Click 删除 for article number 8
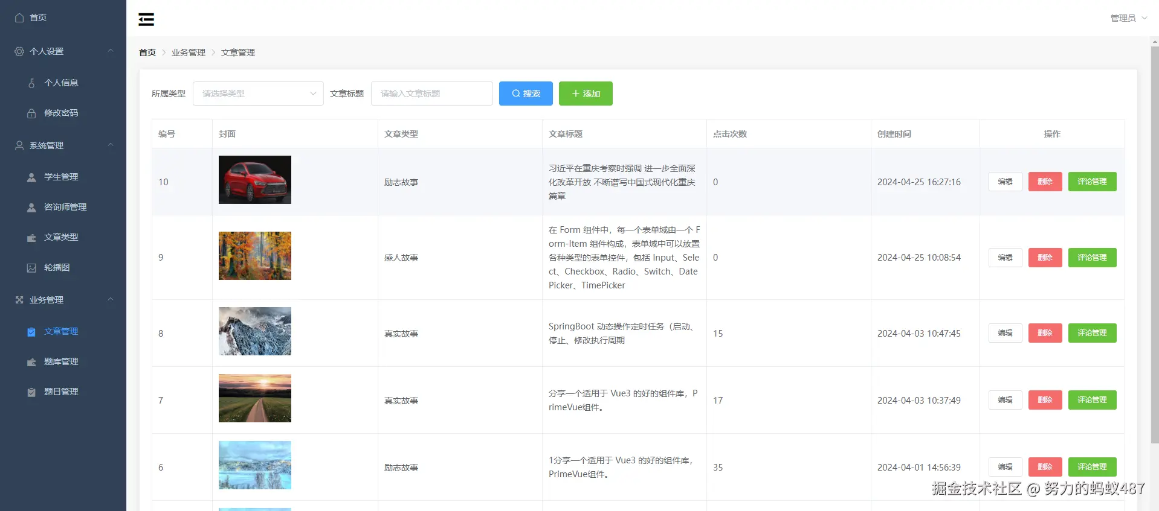The height and width of the screenshot is (511, 1159). pyautogui.click(x=1045, y=333)
